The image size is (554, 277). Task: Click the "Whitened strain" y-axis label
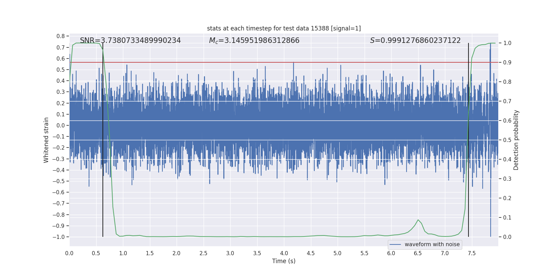click(46, 140)
